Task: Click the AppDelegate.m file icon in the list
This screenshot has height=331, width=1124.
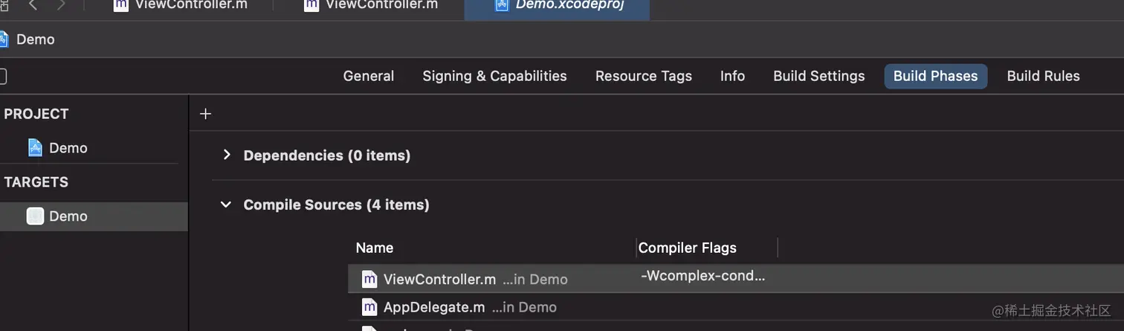Action: [x=369, y=307]
